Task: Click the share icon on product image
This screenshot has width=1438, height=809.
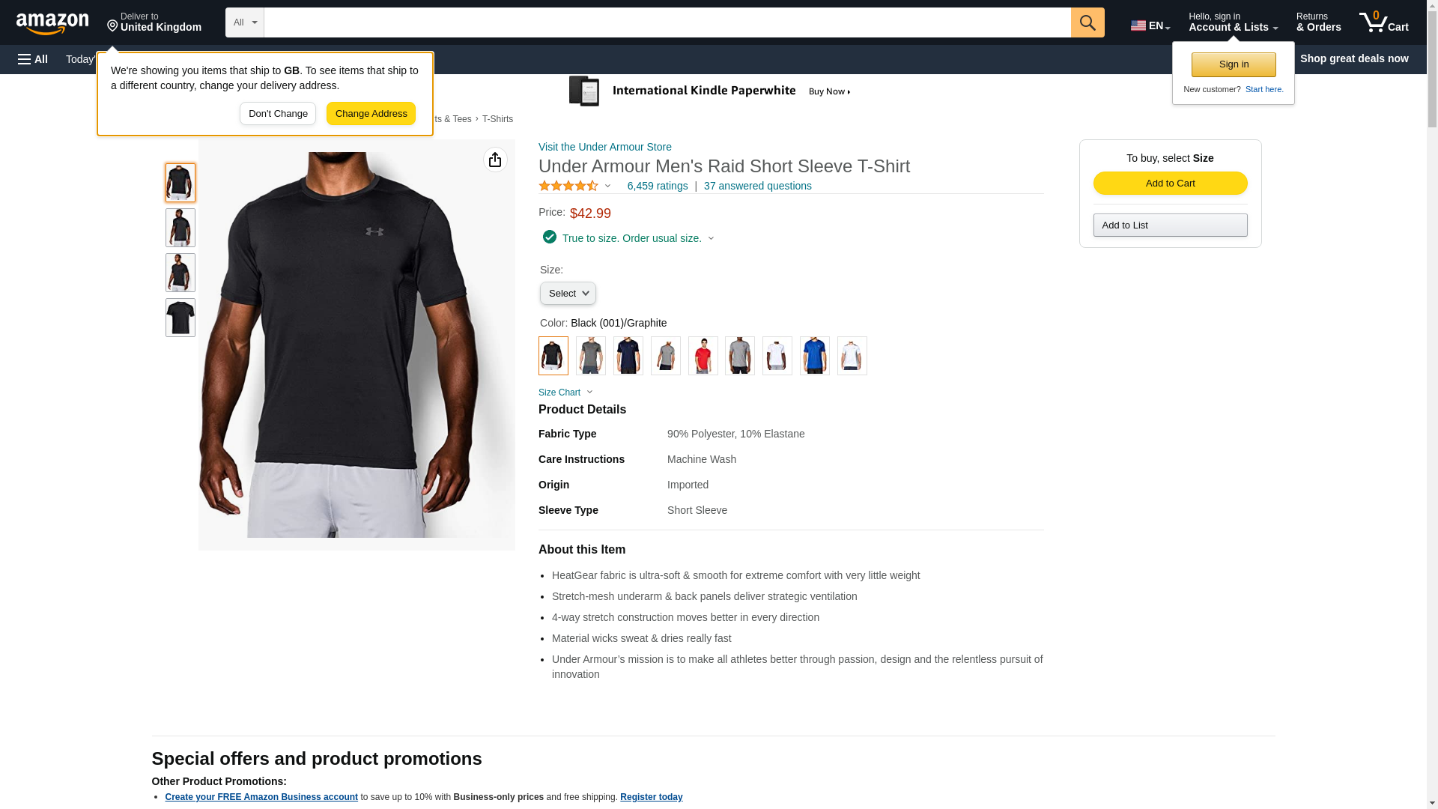Action: pos(495,160)
